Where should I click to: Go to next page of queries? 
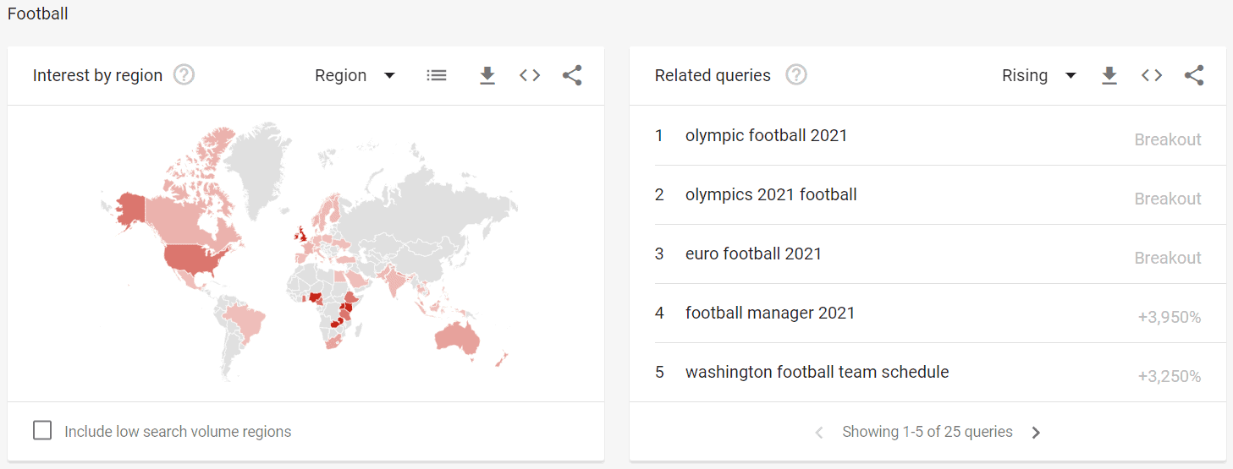[1036, 433]
